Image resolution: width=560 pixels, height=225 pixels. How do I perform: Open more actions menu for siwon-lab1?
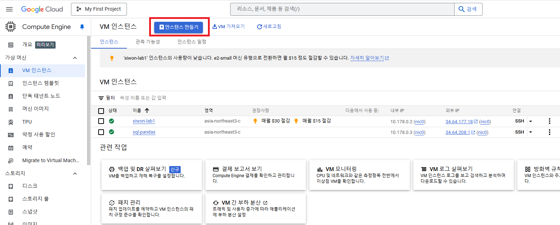[x=550, y=121]
